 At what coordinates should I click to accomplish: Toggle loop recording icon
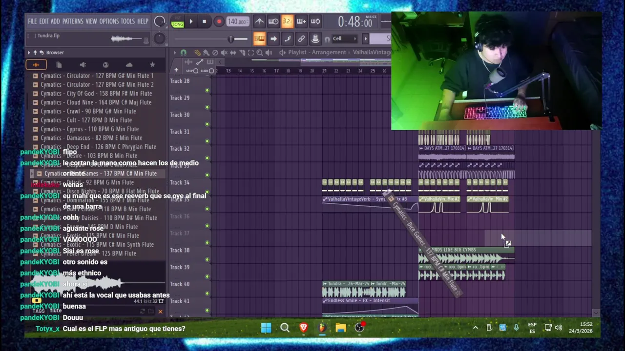[x=315, y=21]
